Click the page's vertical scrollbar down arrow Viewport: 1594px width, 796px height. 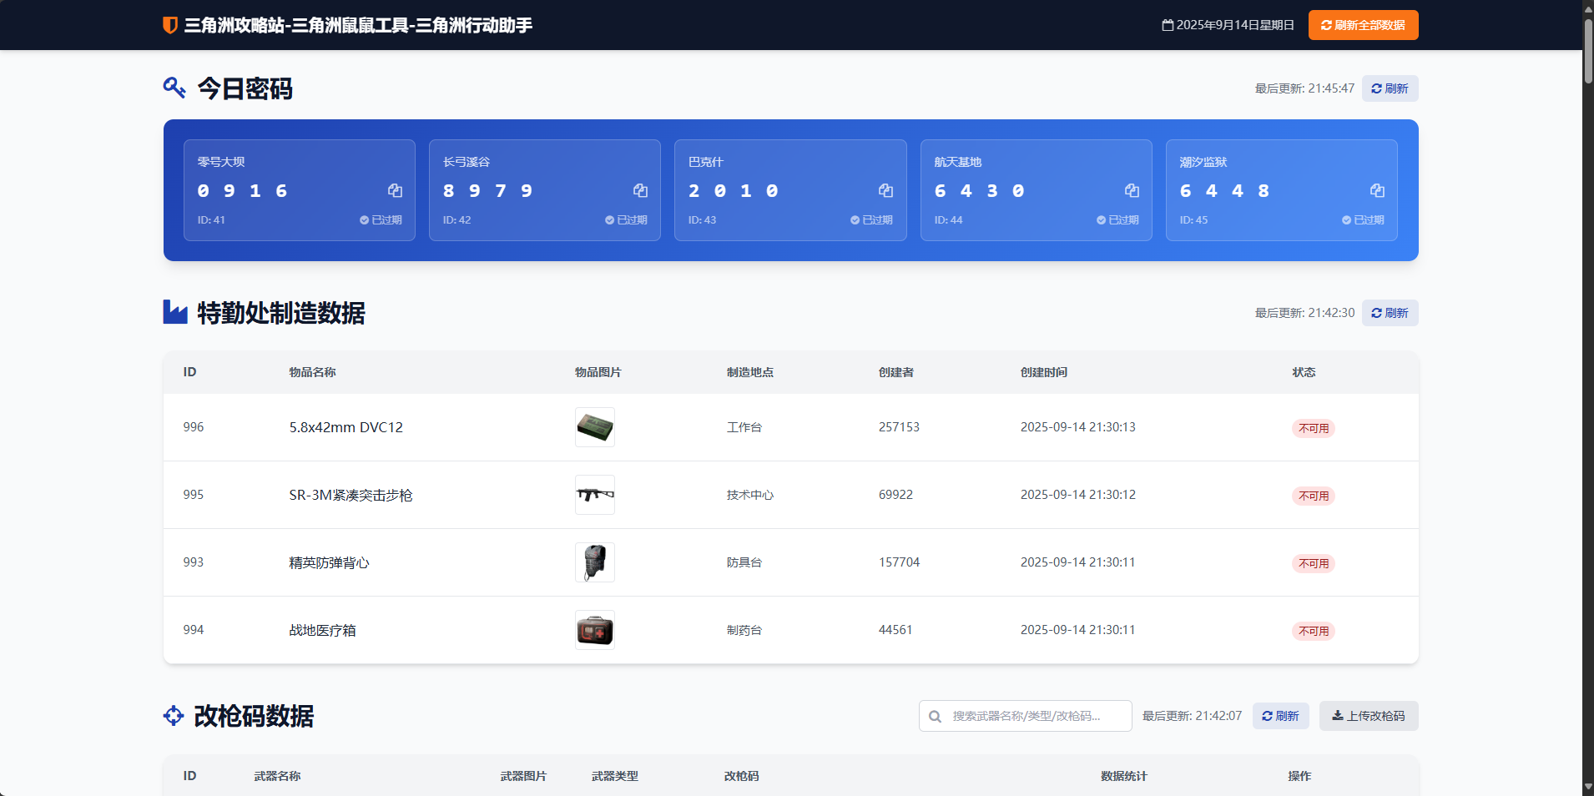pos(1587,787)
